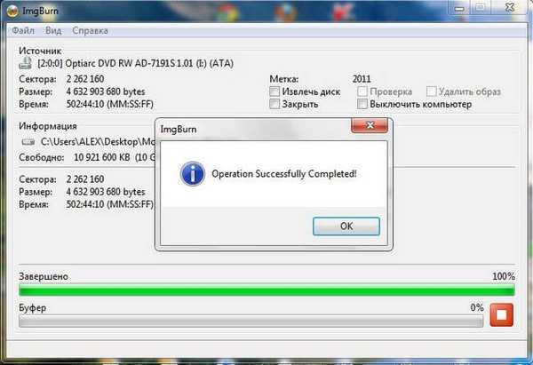The height and width of the screenshot is (365, 533).
Task: Open the Справка menu
Action: pos(90,30)
